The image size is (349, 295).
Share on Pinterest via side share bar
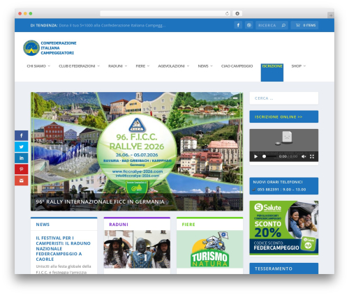click(x=22, y=169)
